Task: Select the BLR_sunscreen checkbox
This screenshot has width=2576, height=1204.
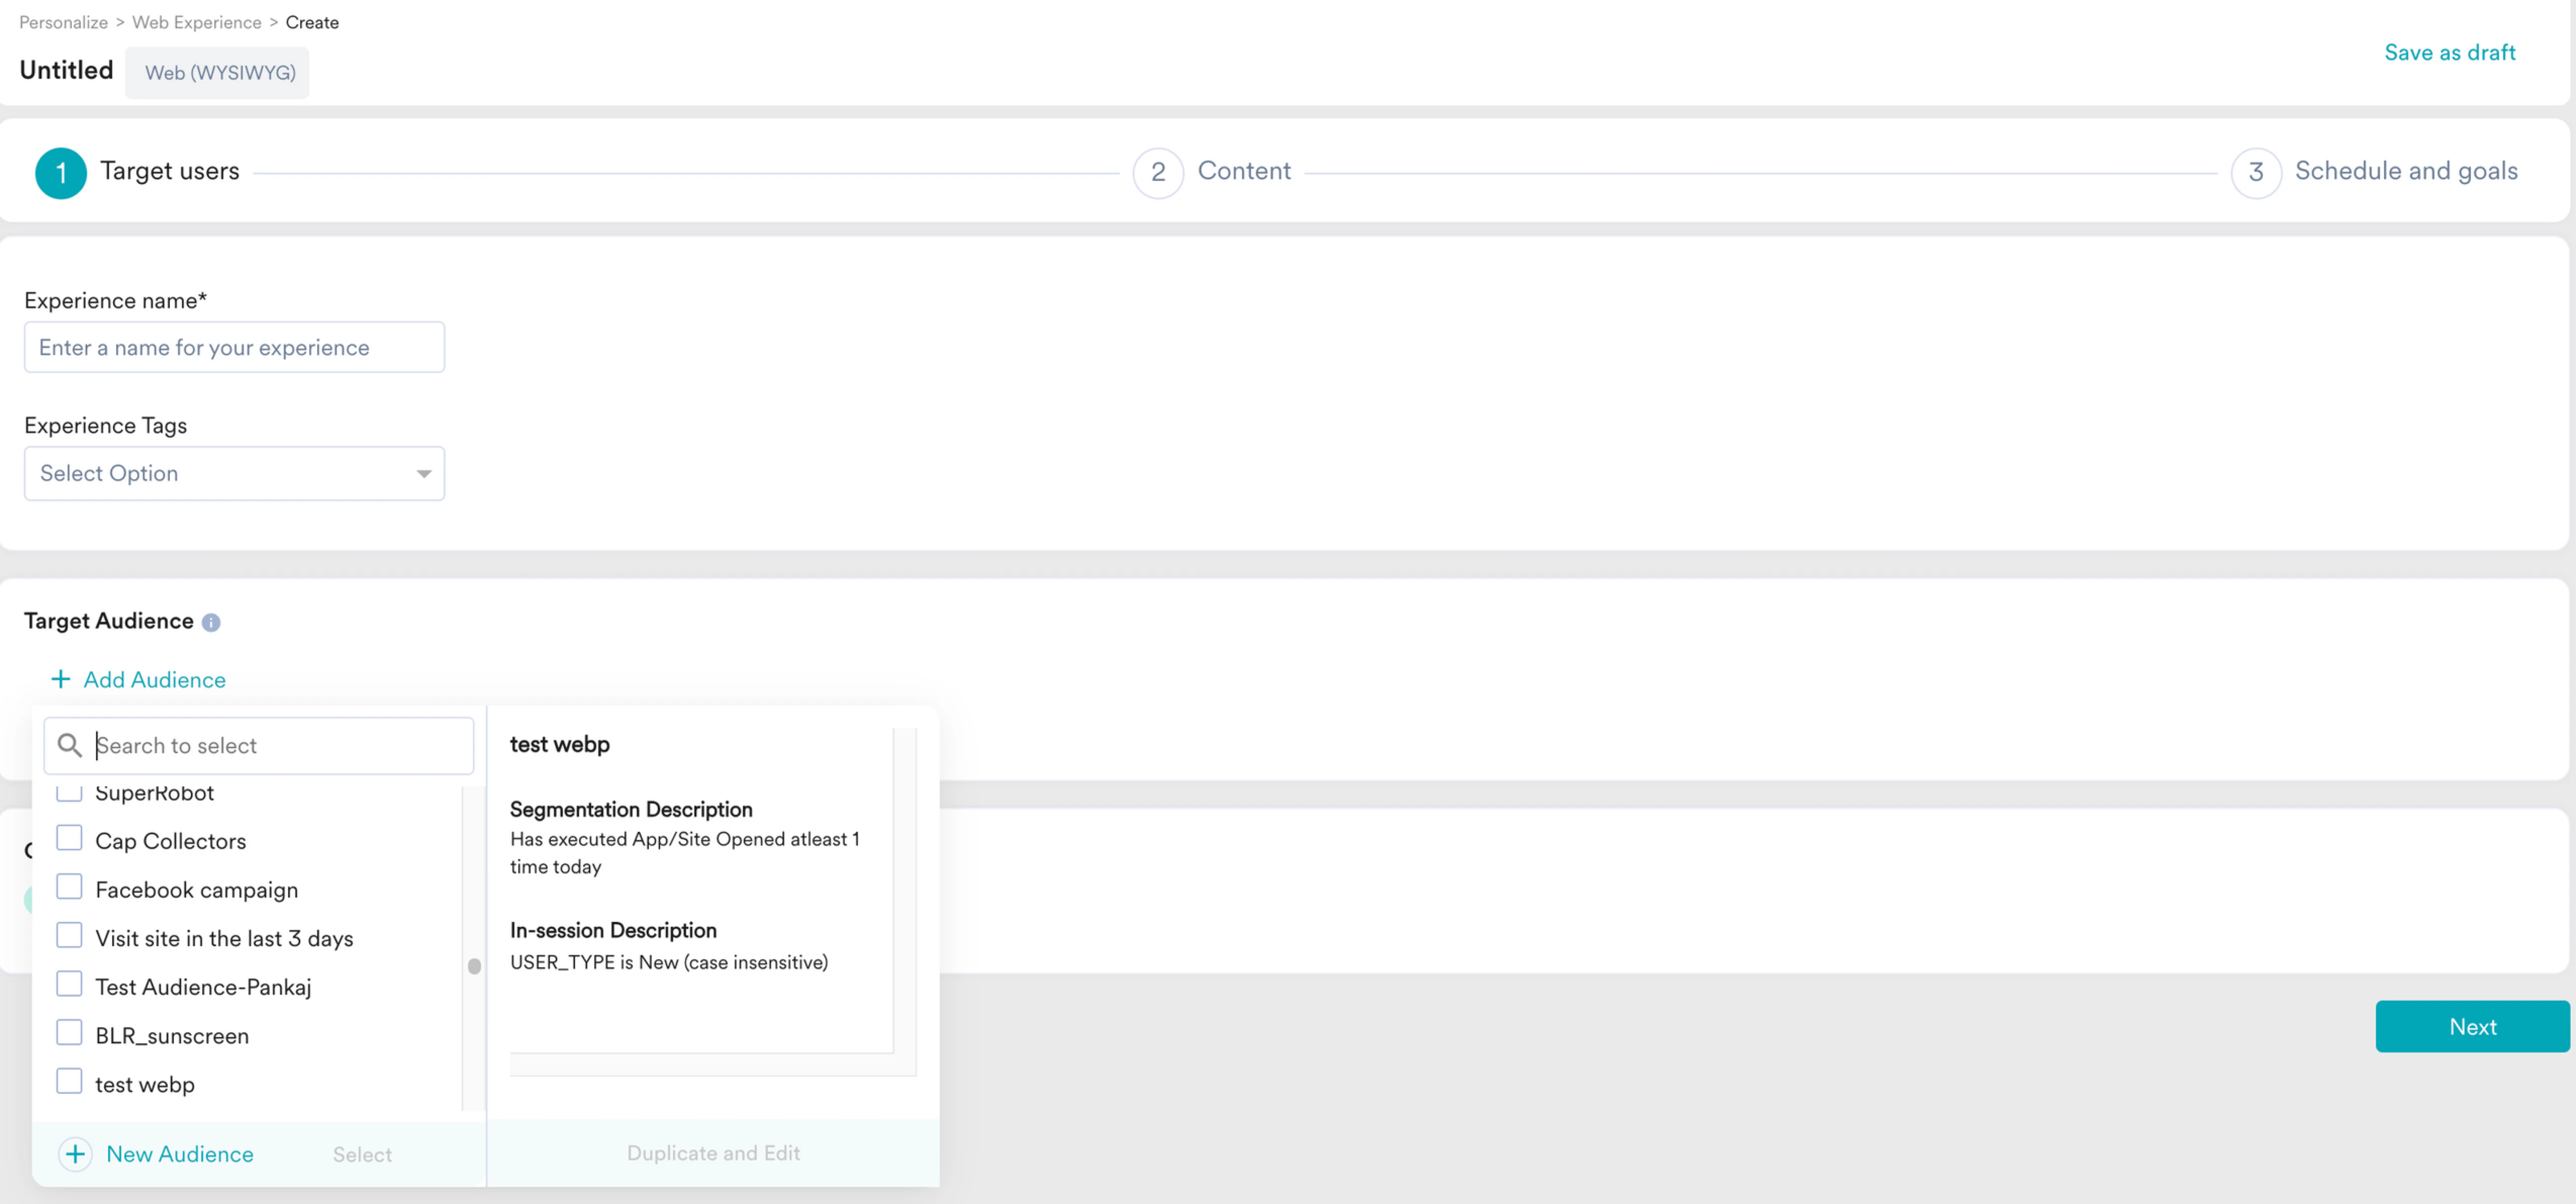Action: (69, 1033)
